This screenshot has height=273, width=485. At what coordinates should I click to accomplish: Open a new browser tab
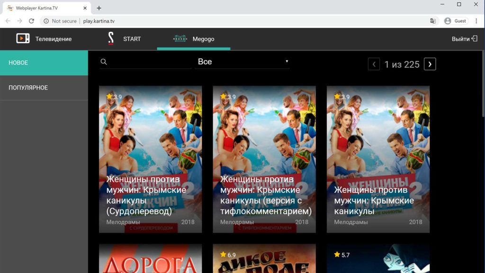(99, 8)
